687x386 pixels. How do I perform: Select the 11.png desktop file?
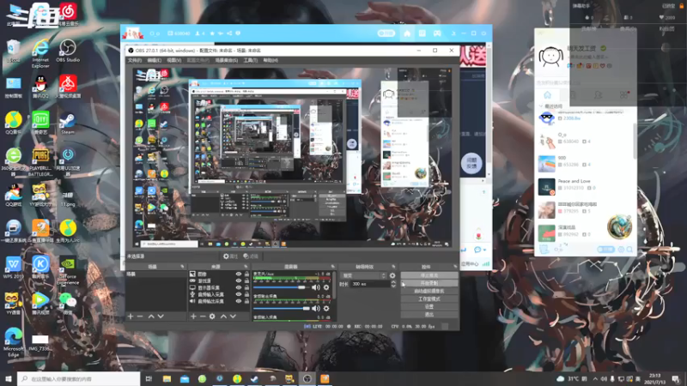[x=68, y=198]
